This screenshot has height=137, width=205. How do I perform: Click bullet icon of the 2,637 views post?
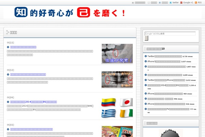click(146, 61)
